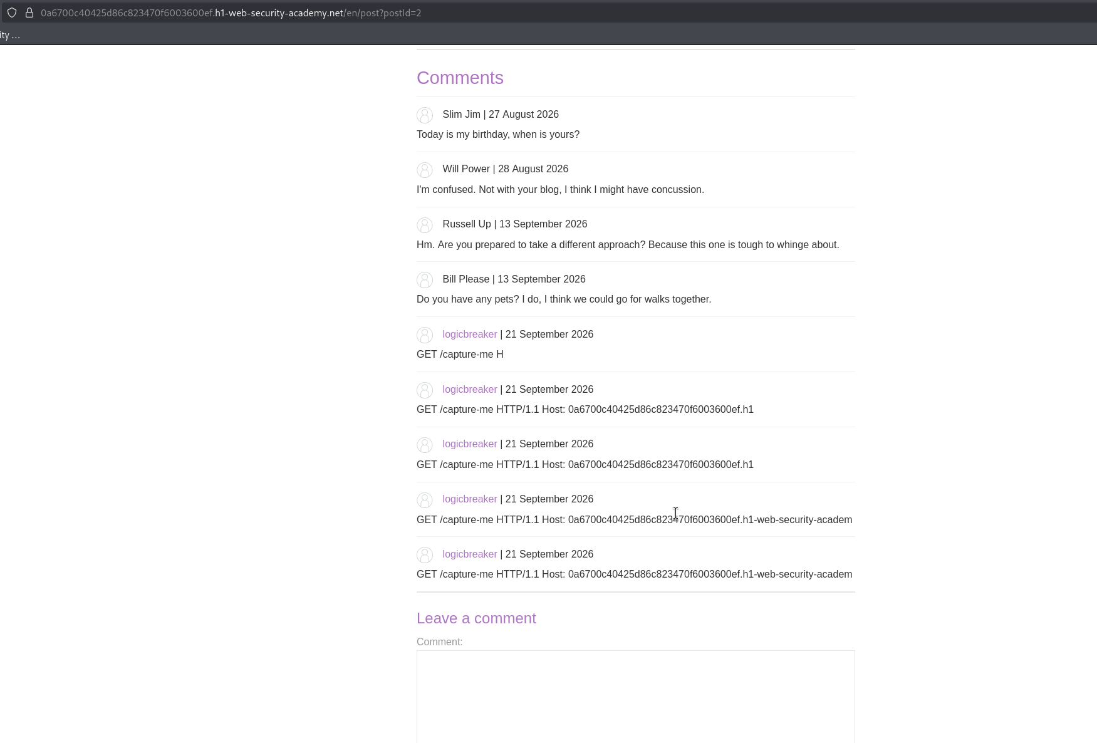Image resolution: width=1097 pixels, height=743 pixels.
Task: Click Bill Please's avatar icon
Action: (425, 280)
